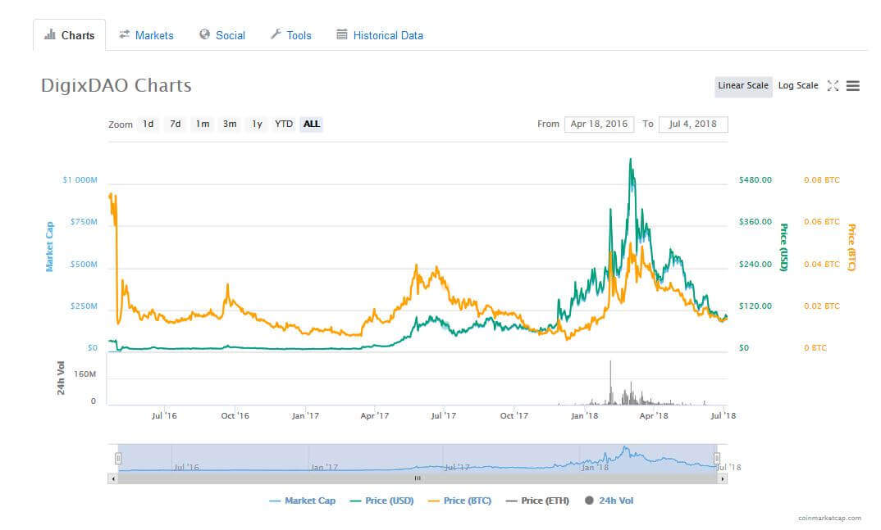
Task: Click the 0.08 BTC axis label
Action: (x=821, y=180)
